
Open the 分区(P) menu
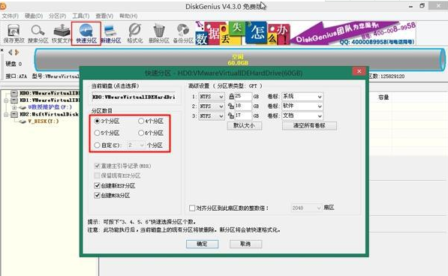point(57,16)
